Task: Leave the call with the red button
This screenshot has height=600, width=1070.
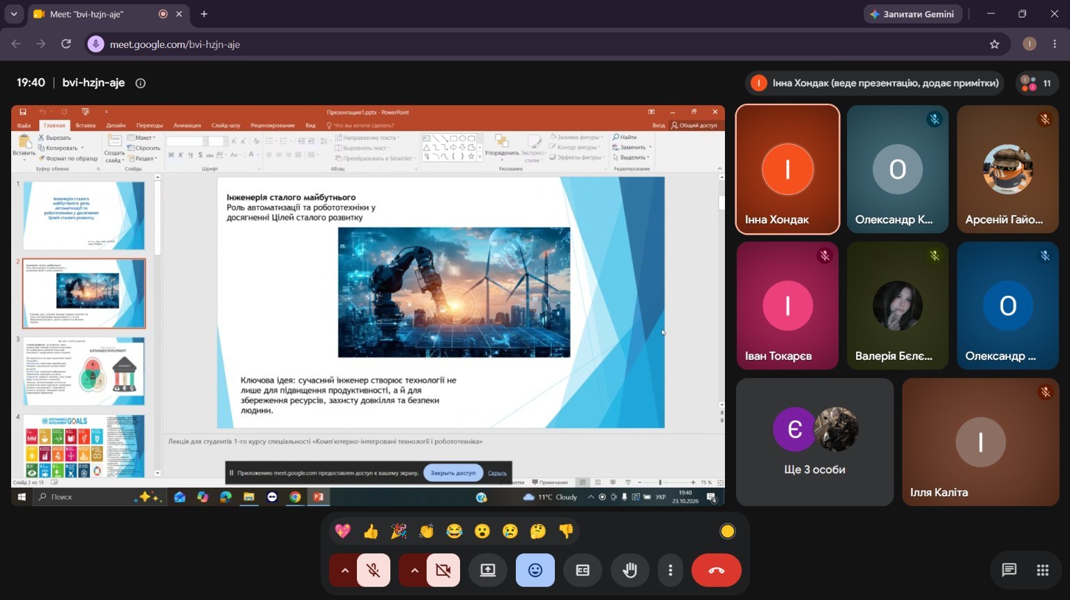Action: (x=717, y=571)
